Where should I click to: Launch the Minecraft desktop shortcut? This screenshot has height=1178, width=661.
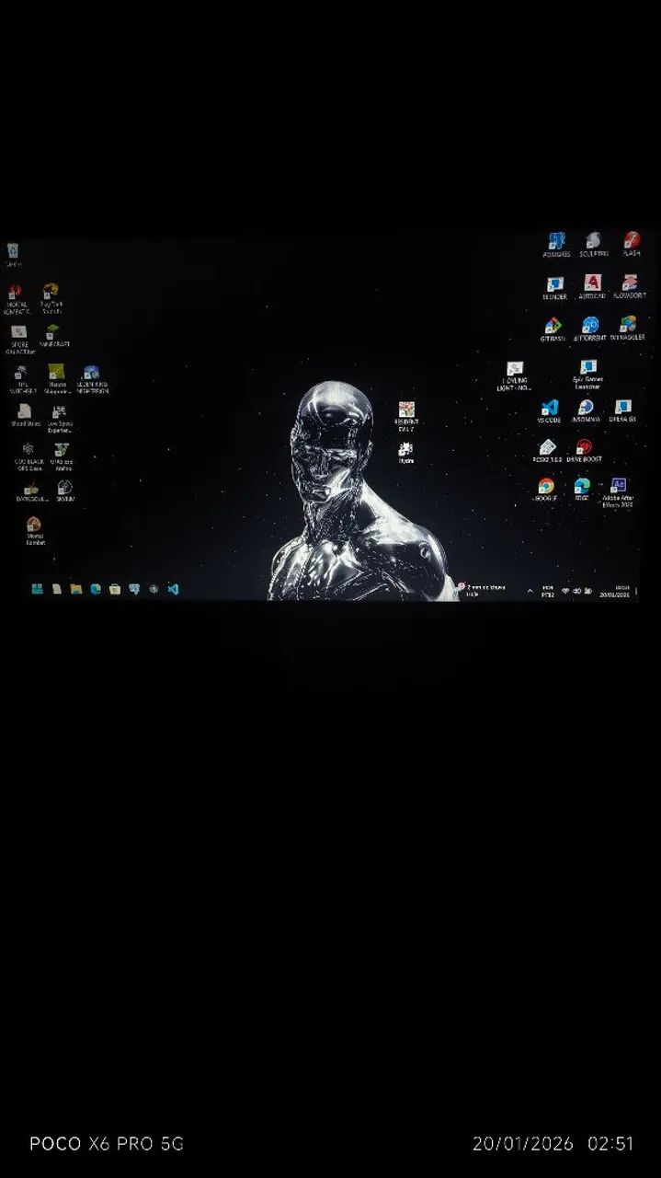coord(53,331)
